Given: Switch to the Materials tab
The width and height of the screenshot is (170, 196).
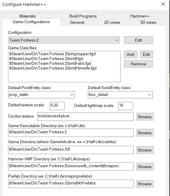Looking at the screenshot, I should (27, 16).
